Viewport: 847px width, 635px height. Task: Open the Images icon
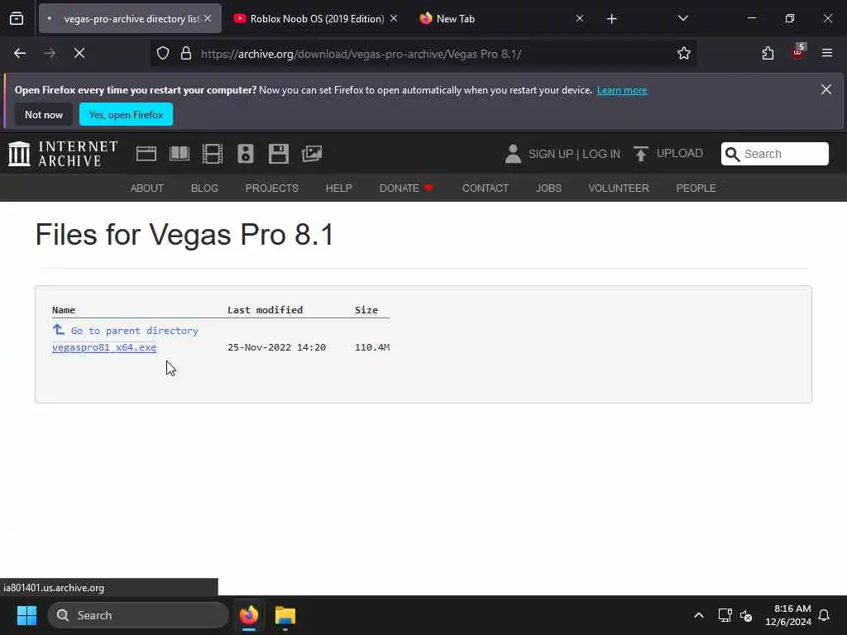pos(312,154)
